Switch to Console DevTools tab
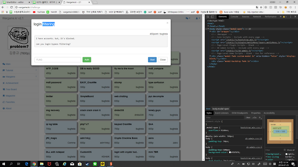 point(234,16)
